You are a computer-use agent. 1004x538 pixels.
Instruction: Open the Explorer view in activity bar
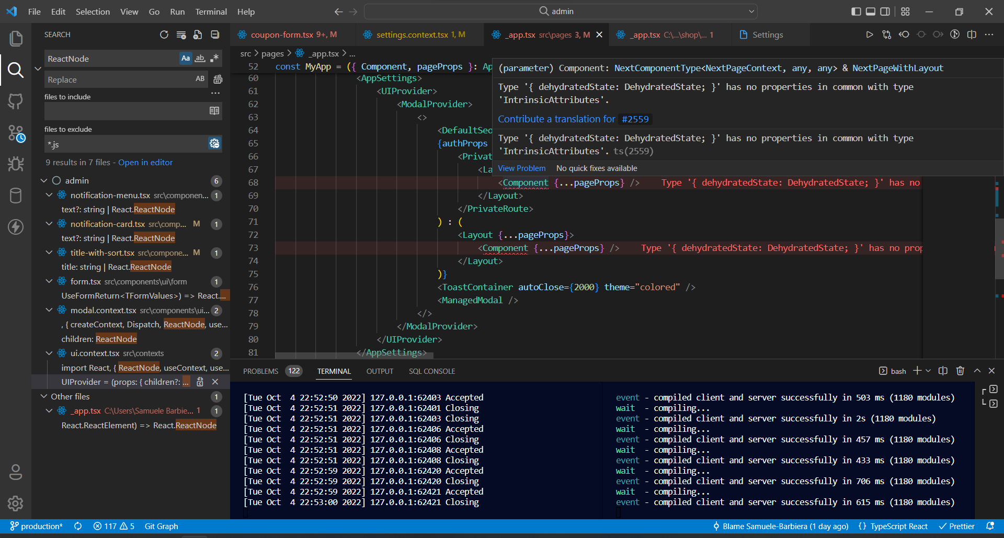(x=16, y=38)
